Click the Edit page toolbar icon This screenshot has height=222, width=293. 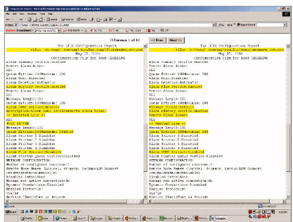click(x=112, y=19)
